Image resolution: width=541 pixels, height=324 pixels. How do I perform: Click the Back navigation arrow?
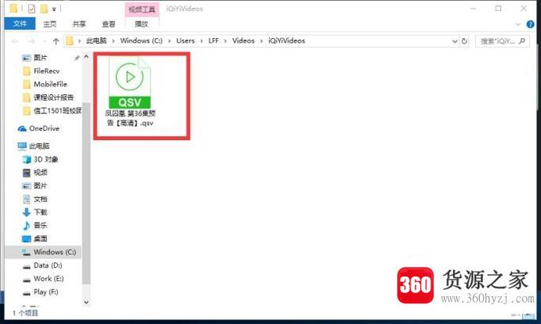pyautogui.click(x=15, y=41)
